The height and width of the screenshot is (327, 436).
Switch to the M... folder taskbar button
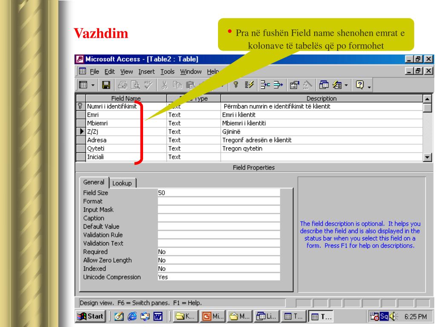tap(240, 316)
